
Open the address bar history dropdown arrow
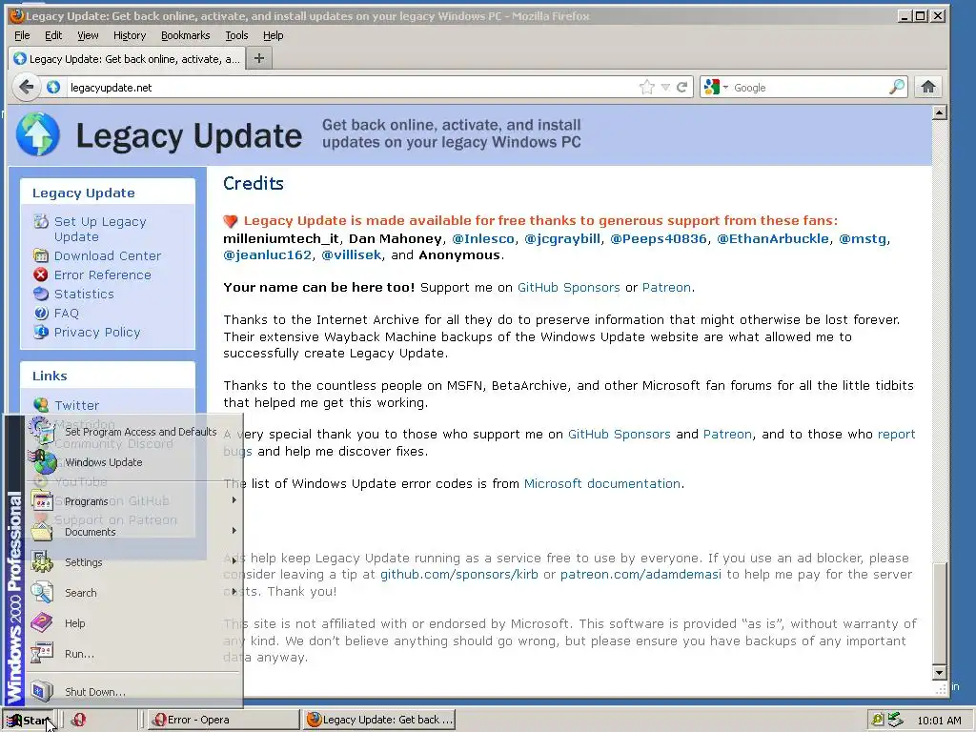click(x=665, y=87)
